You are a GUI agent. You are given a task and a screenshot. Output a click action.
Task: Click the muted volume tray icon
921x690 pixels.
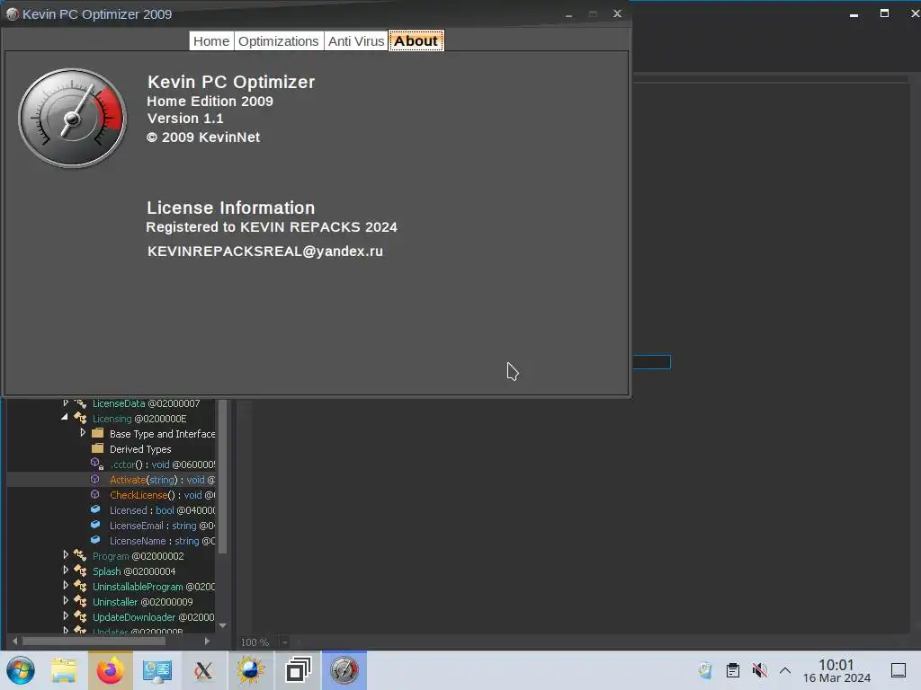click(759, 670)
